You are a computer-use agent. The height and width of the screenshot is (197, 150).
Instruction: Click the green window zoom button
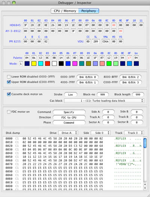14,3
